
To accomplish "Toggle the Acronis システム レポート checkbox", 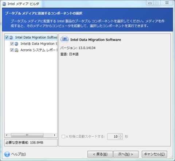I will (x=12, y=50).
